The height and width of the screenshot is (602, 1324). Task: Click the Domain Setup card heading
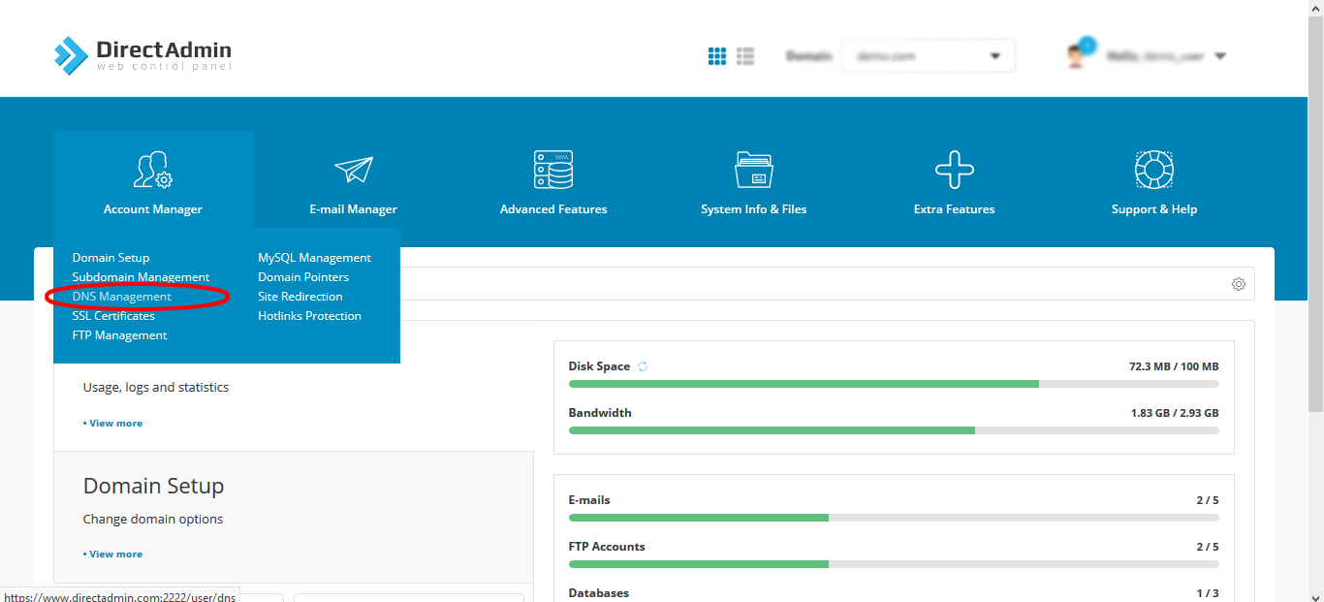[153, 486]
